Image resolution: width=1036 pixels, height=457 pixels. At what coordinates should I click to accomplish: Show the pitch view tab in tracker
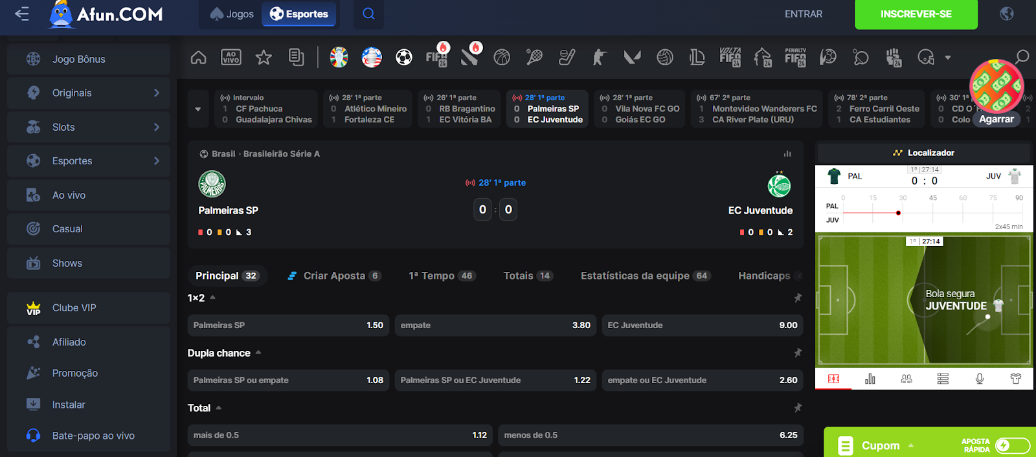click(833, 379)
